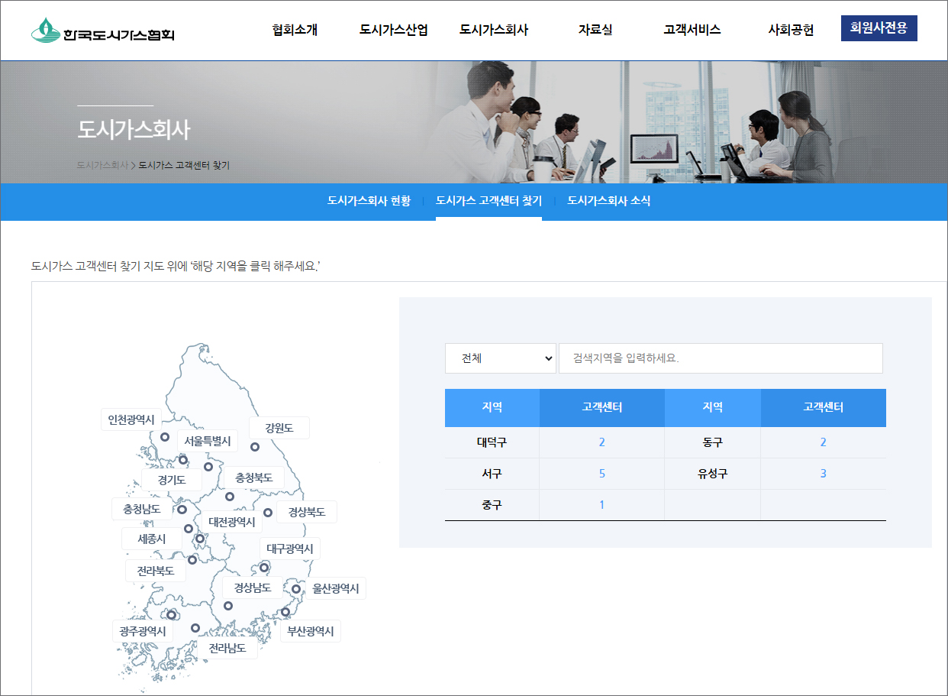This screenshot has width=948, height=696.
Task: Select 경기도 label on the map
Action: [x=172, y=480]
